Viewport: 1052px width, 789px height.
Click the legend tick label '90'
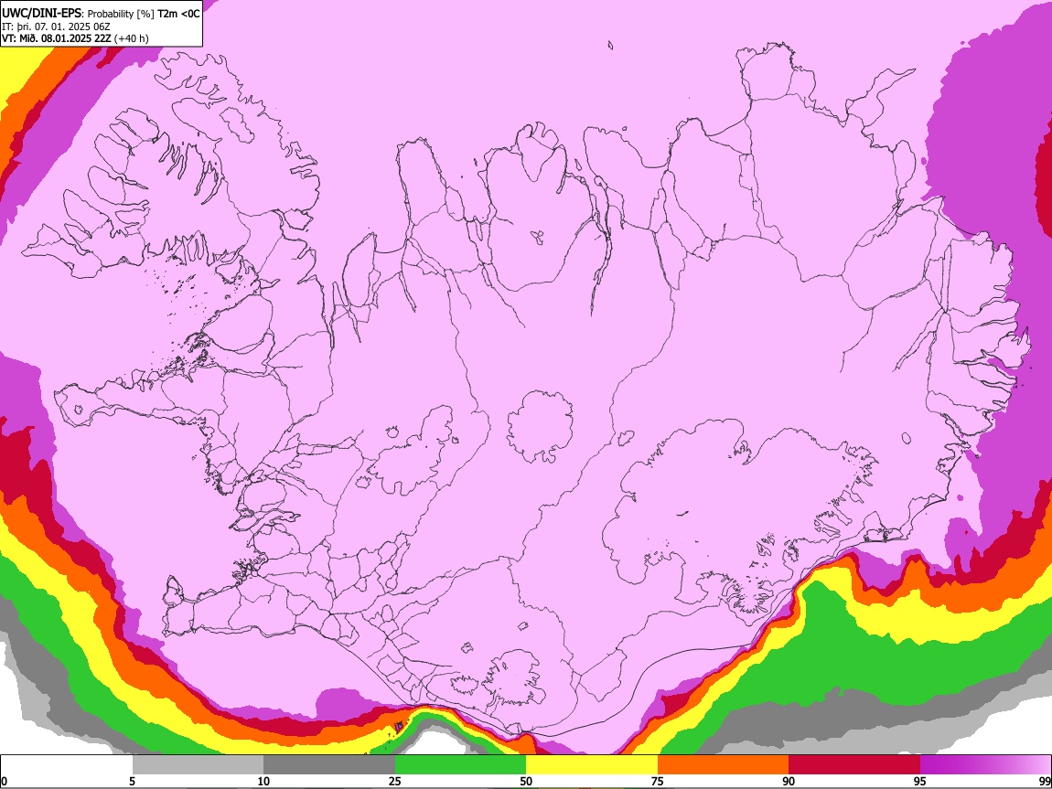[789, 782]
